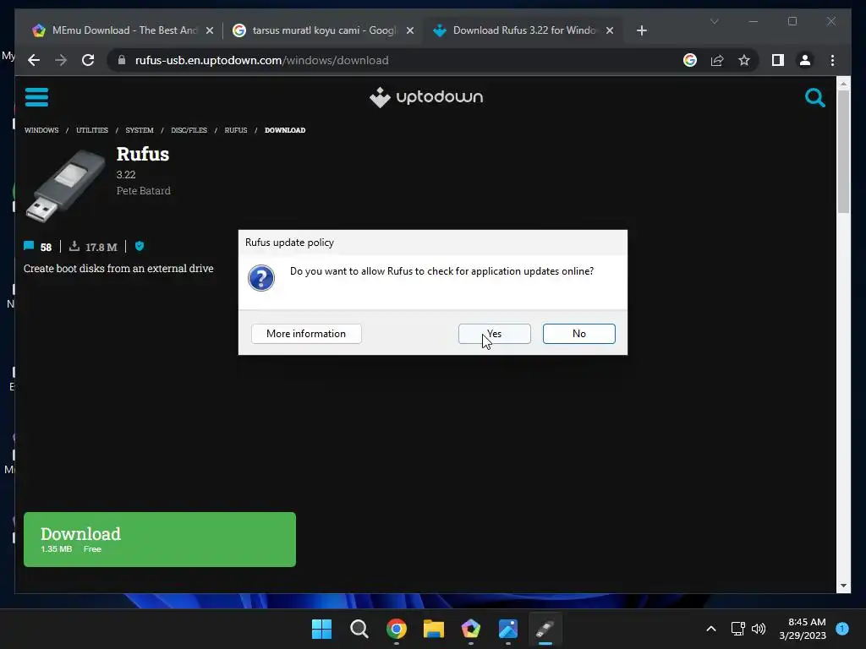Open the UTILITIES breadcrumb link
This screenshot has width=866, height=649.
tap(92, 130)
